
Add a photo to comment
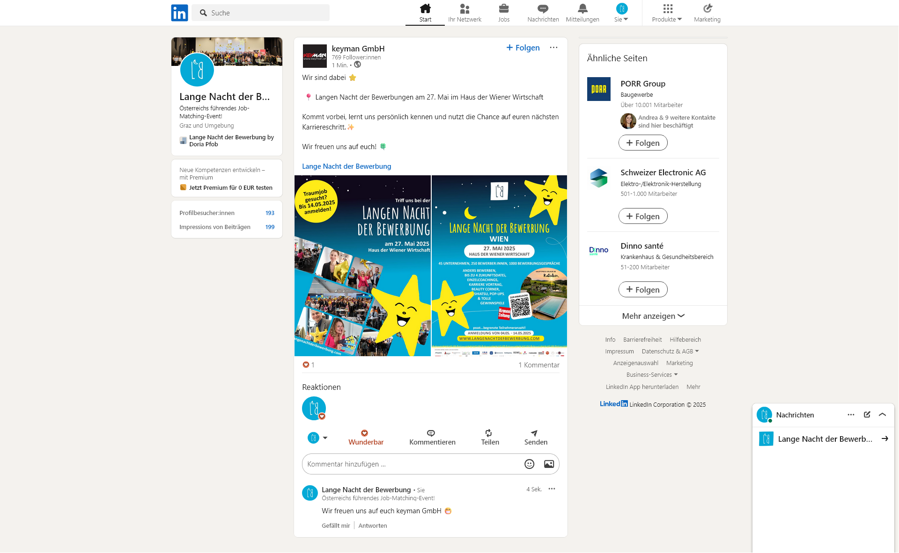[x=549, y=464]
